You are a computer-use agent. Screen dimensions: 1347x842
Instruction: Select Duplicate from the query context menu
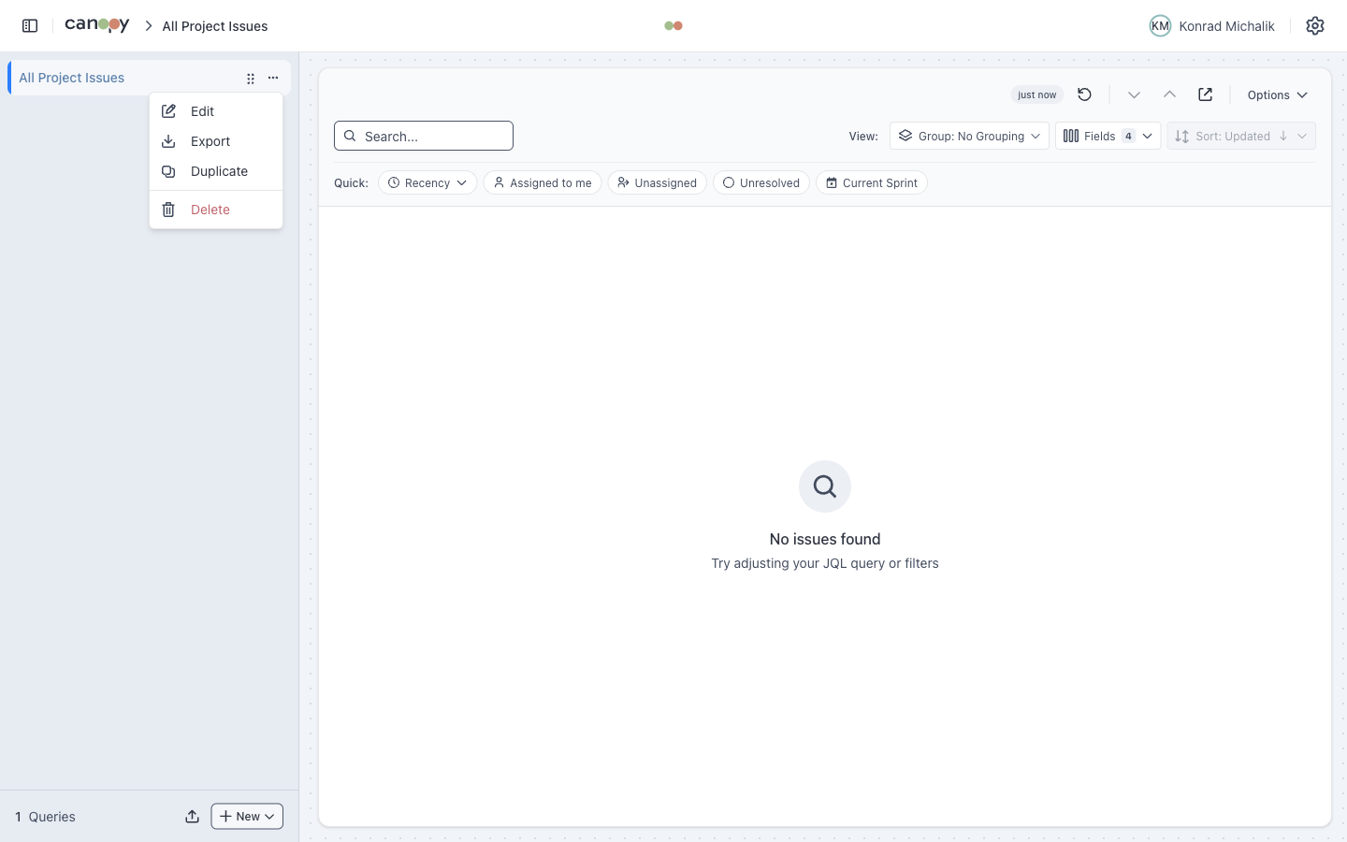[x=219, y=171]
